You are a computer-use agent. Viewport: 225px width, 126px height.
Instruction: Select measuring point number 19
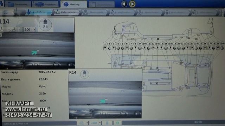tap(175, 44)
